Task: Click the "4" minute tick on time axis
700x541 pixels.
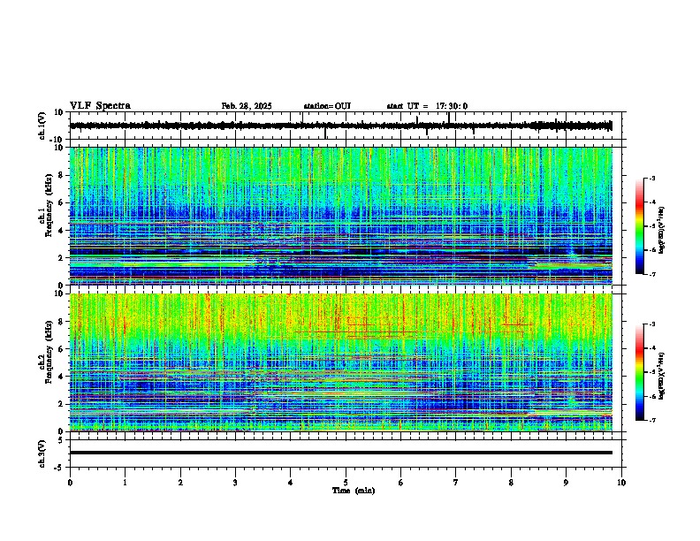Action: coord(291,483)
